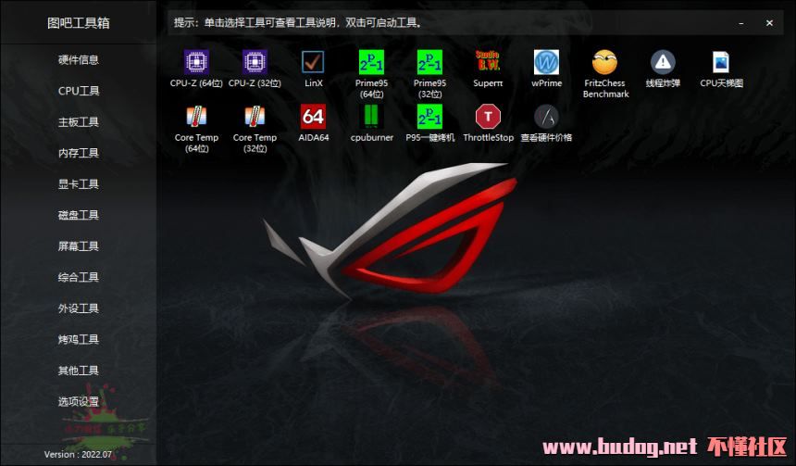Select the cpuburner tool icon
The image size is (796, 466).
coord(371,117)
